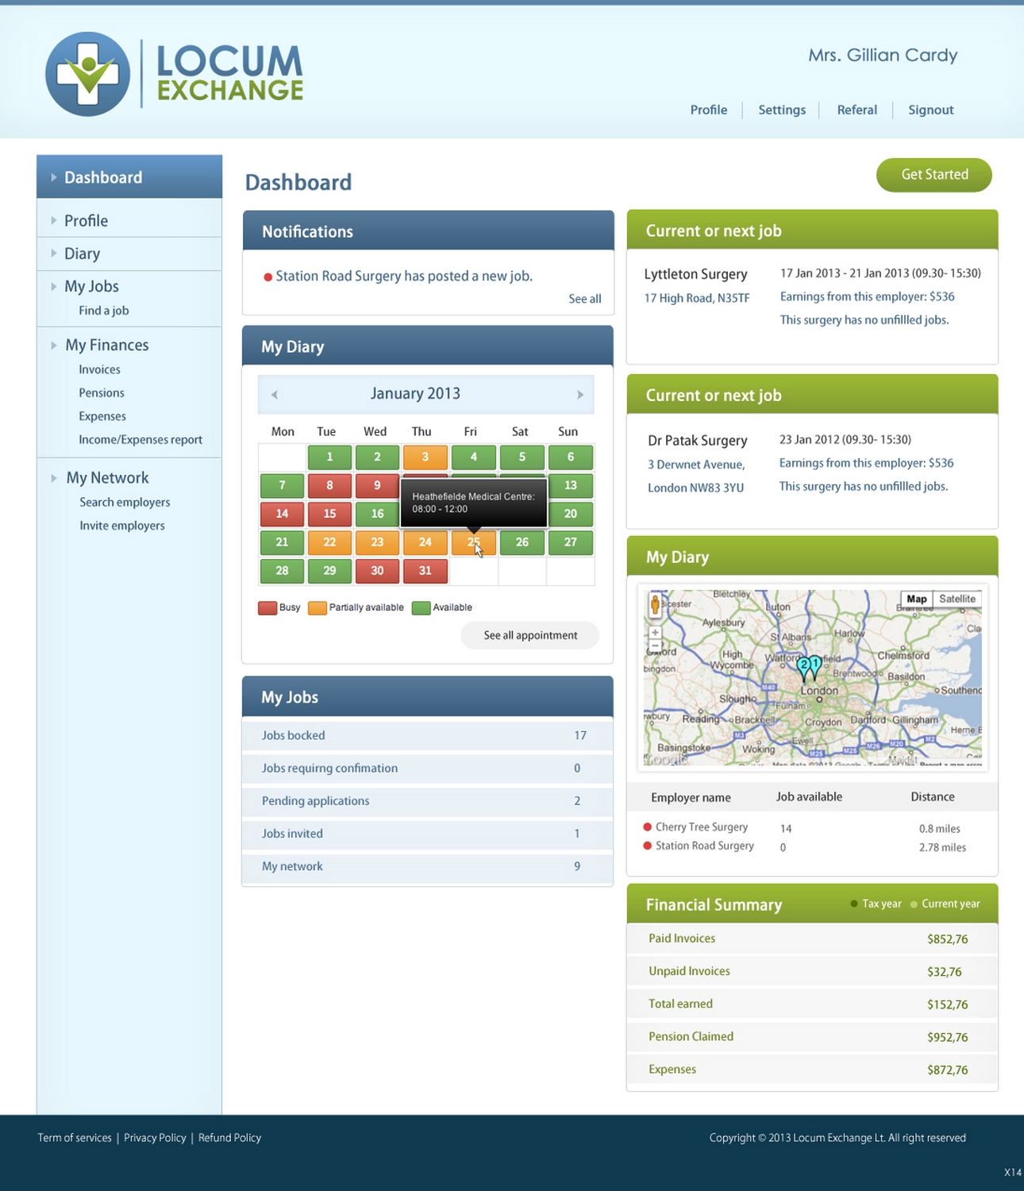This screenshot has width=1024, height=1191.
Task: Click red notification dot for Station Road Surgery
Action: [268, 277]
